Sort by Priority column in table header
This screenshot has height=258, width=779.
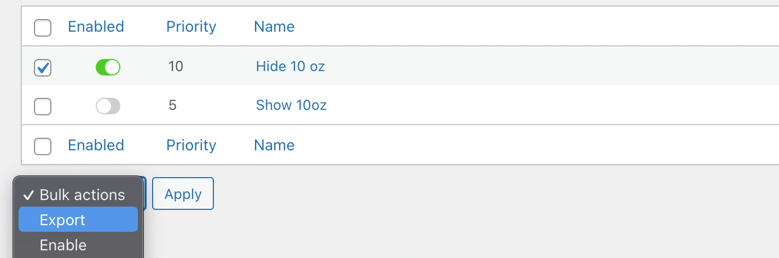[x=191, y=27]
